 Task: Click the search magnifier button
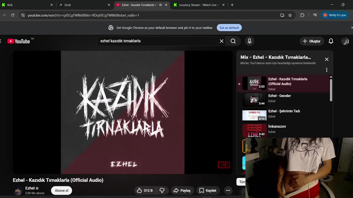(233, 41)
